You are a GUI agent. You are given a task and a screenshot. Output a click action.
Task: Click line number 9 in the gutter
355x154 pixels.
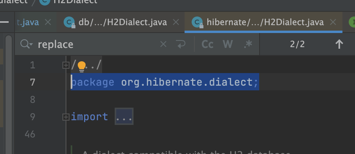(33, 117)
